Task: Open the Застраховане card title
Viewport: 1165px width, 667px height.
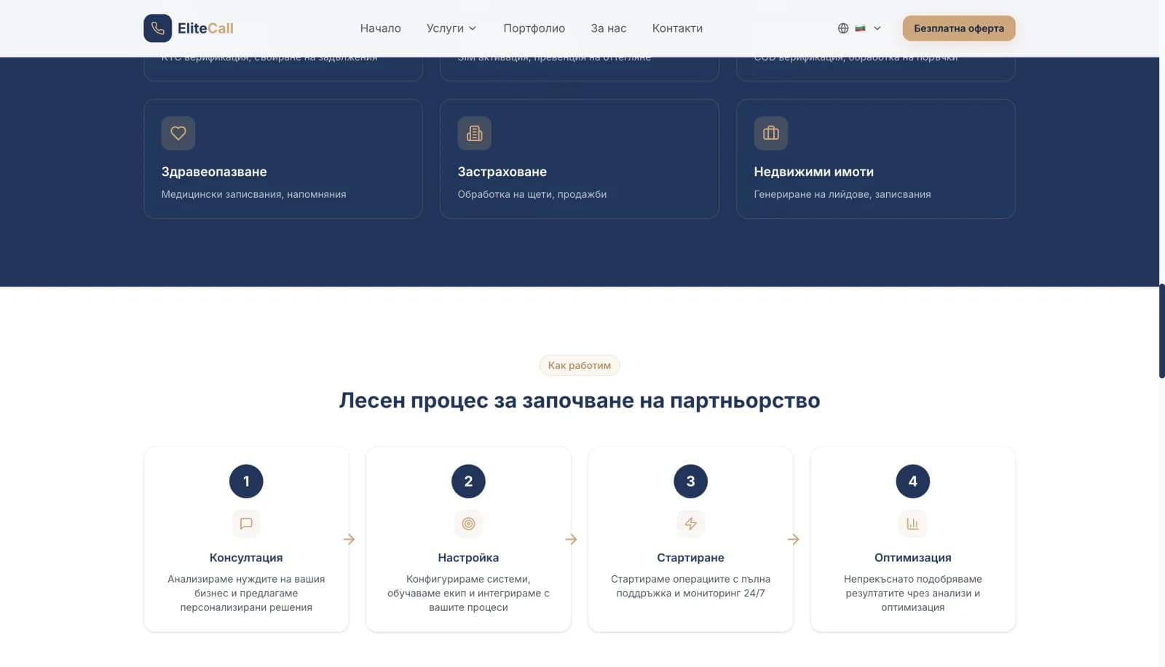Action: tap(502, 172)
